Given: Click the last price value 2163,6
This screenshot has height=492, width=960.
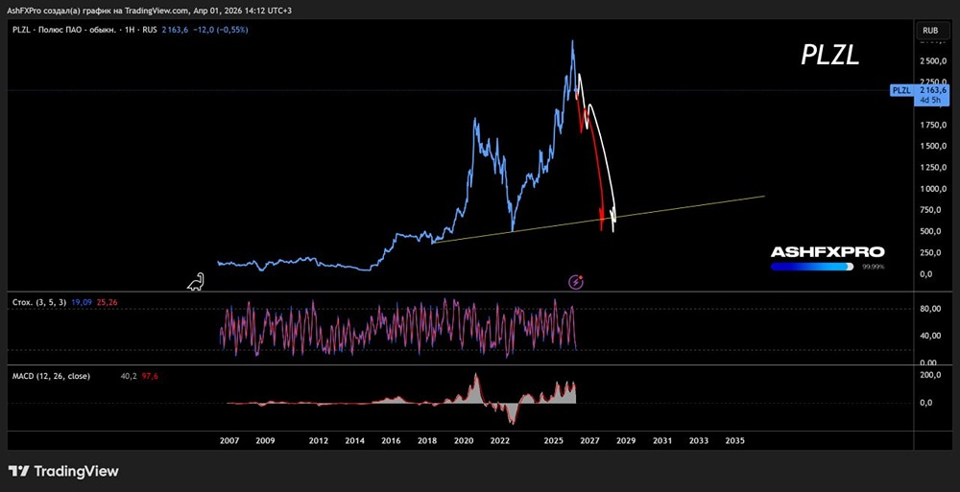Looking at the screenshot, I should tap(175, 30).
